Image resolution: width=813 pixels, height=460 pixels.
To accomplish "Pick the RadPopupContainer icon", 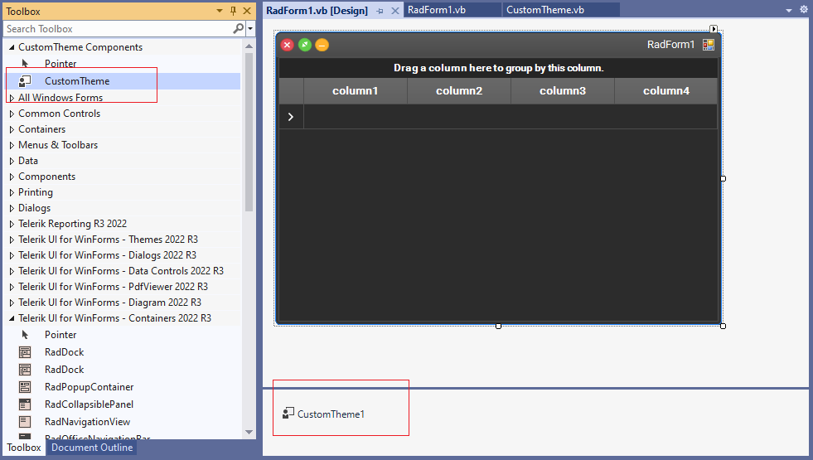I will click(25, 387).
